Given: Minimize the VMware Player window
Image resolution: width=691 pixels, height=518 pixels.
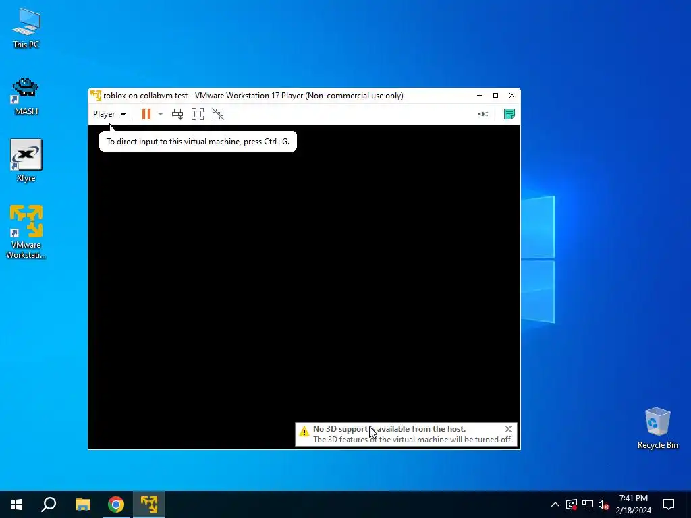Looking at the screenshot, I should point(480,96).
